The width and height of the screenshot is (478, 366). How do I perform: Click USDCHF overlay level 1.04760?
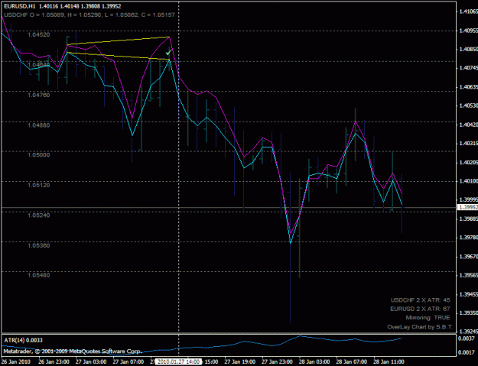pos(39,95)
